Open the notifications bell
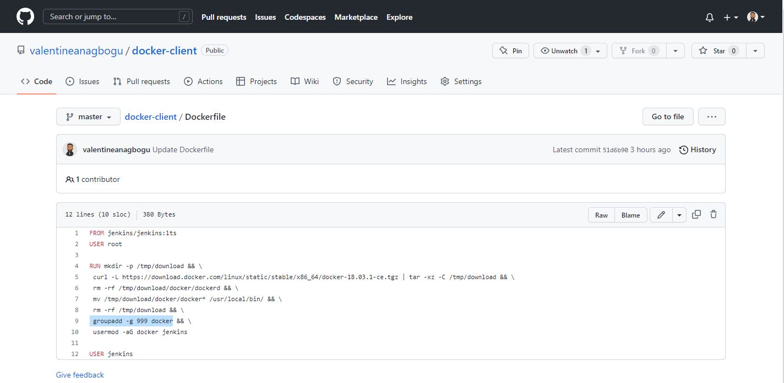 [x=709, y=17]
